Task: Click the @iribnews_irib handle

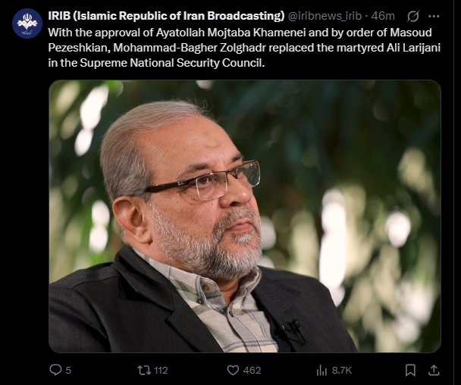Action: pyautogui.click(x=325, y=16)
